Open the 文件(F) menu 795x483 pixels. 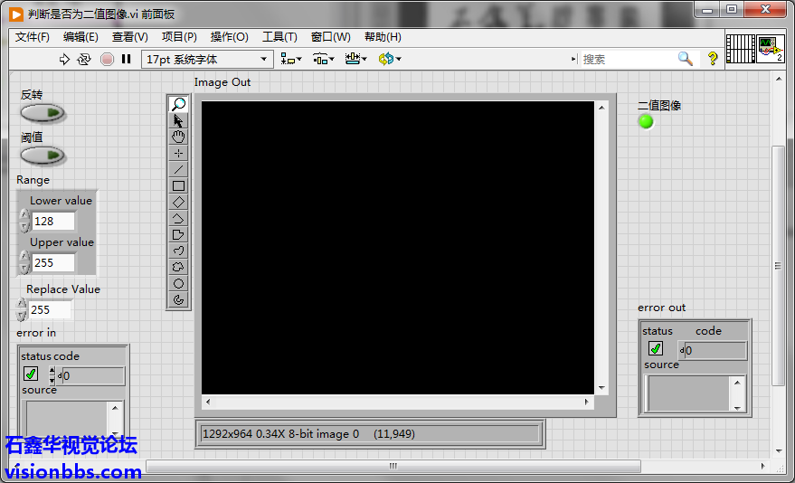[x=33, y=37]
